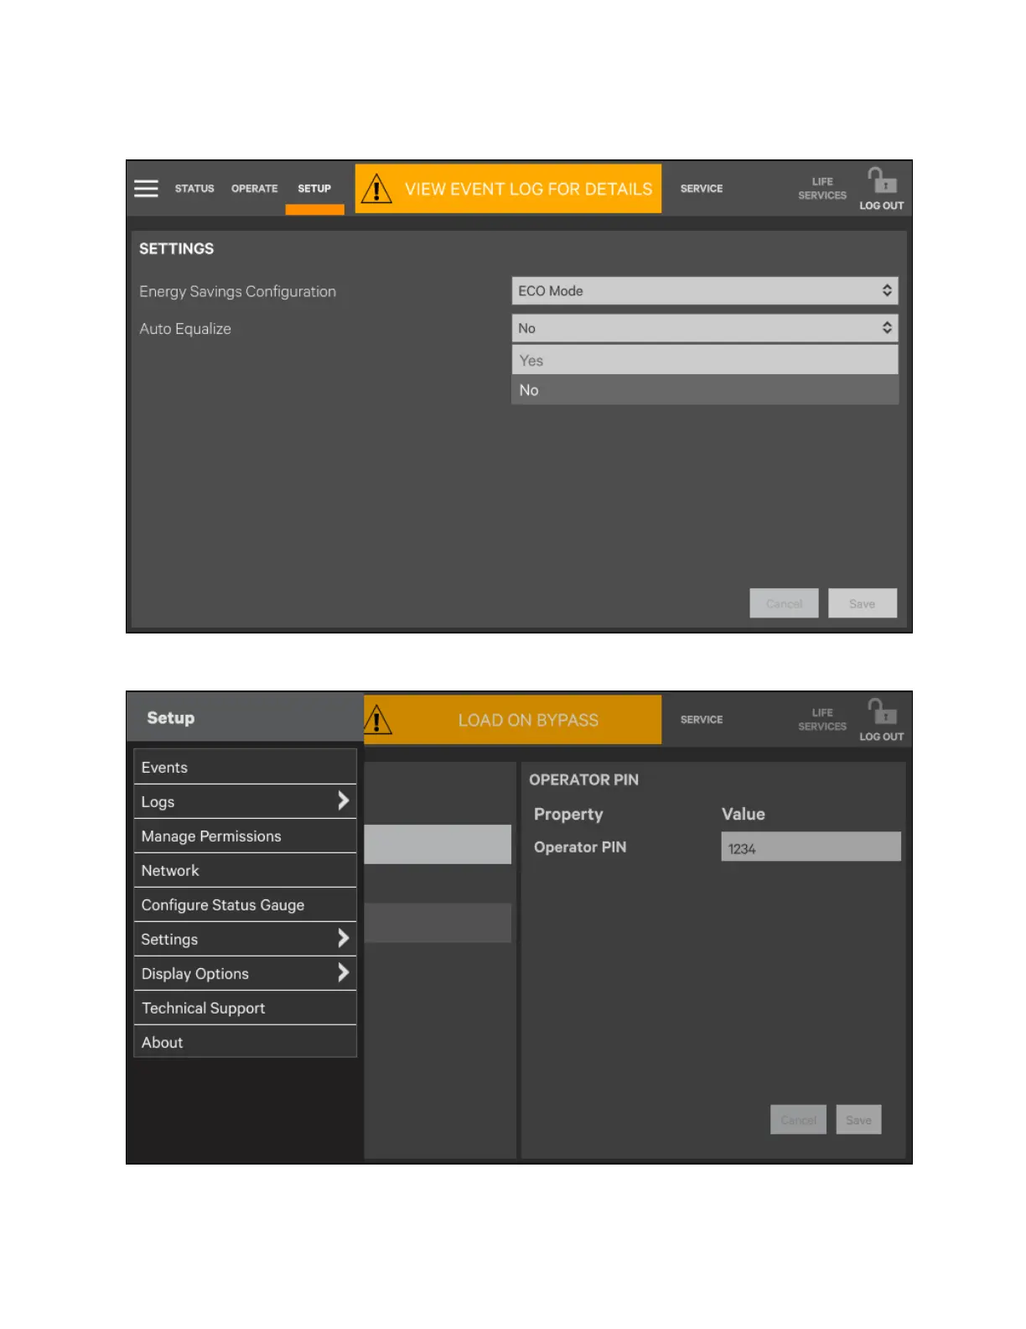Open LIFE SERVICES in the Setup screen header
Viewport: 1026px width, 1329px height.
point(822,720)
